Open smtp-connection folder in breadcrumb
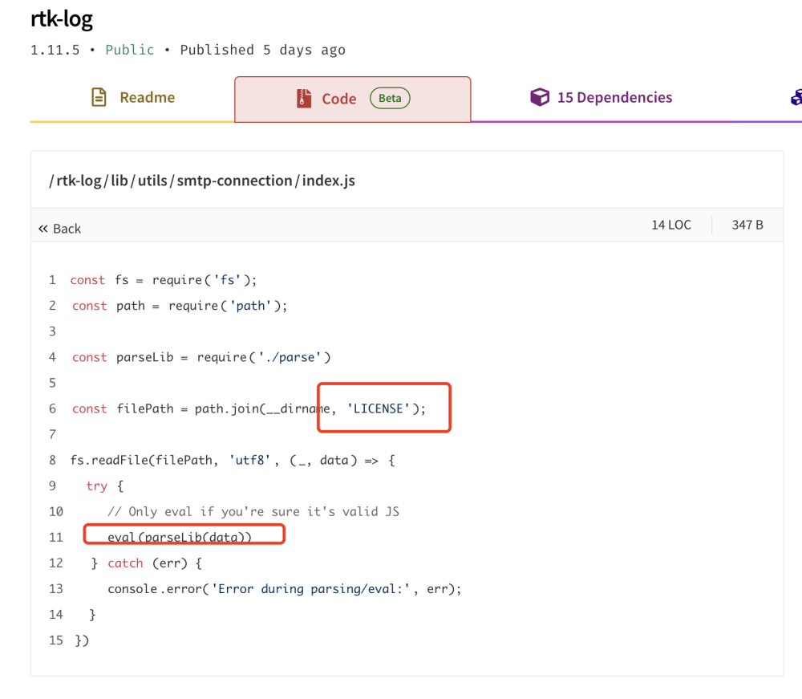This screenshot has width=802, height=699. tap(234, 181)
